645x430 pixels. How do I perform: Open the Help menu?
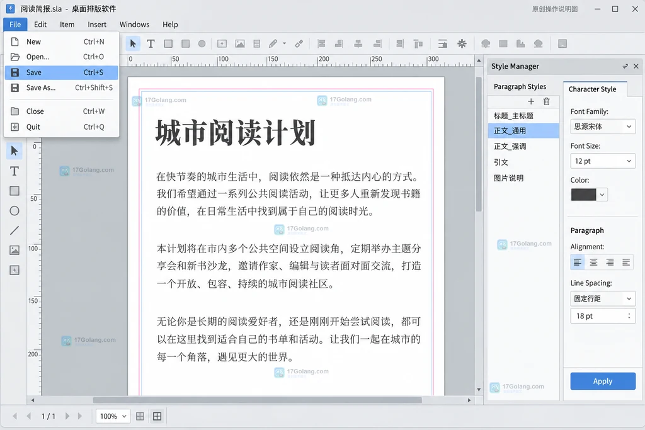pos(170,25)
